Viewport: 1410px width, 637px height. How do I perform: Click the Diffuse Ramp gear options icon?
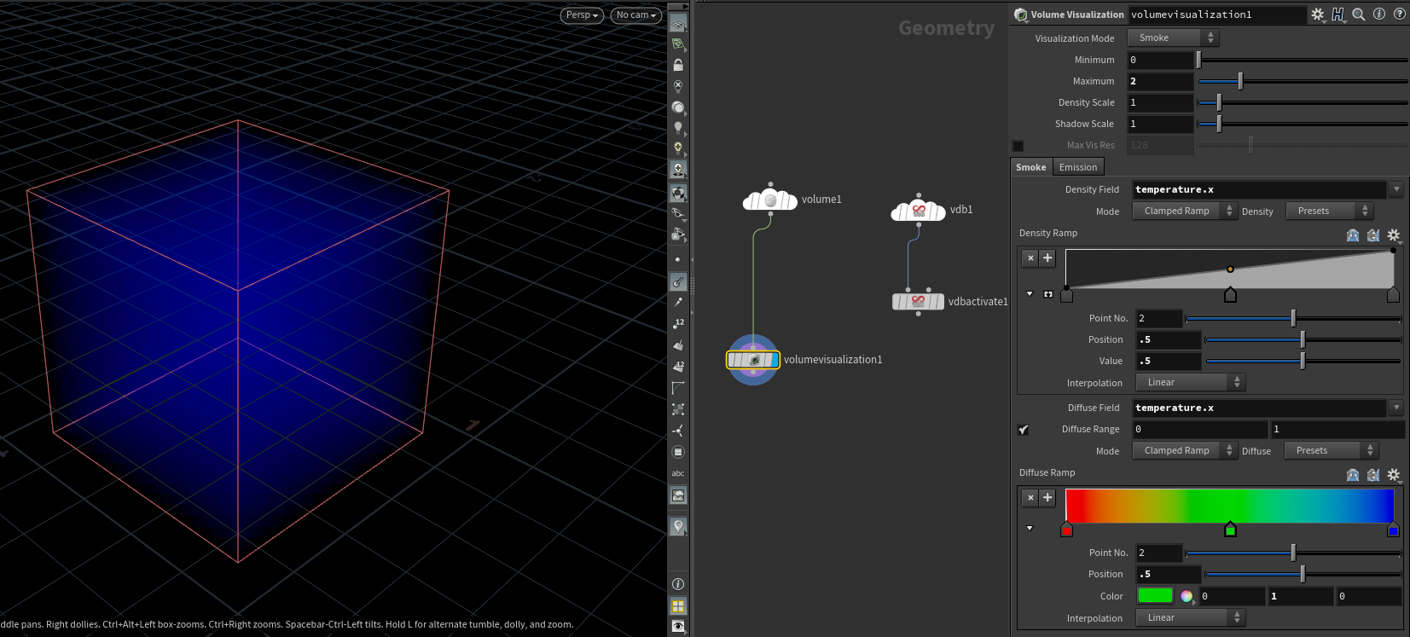[1394, 475]
